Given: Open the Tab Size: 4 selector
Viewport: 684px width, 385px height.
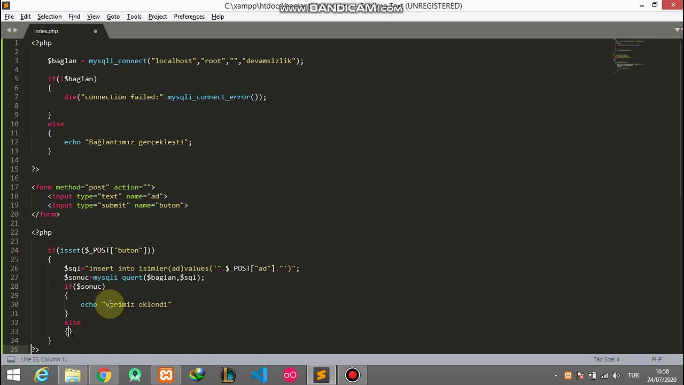Looking at the screenshot, I should pos(607,359).
